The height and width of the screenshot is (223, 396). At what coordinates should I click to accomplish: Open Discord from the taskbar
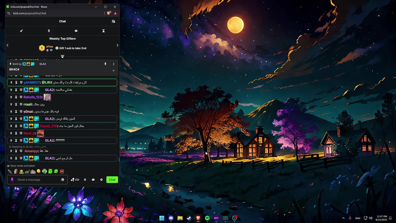171,218
